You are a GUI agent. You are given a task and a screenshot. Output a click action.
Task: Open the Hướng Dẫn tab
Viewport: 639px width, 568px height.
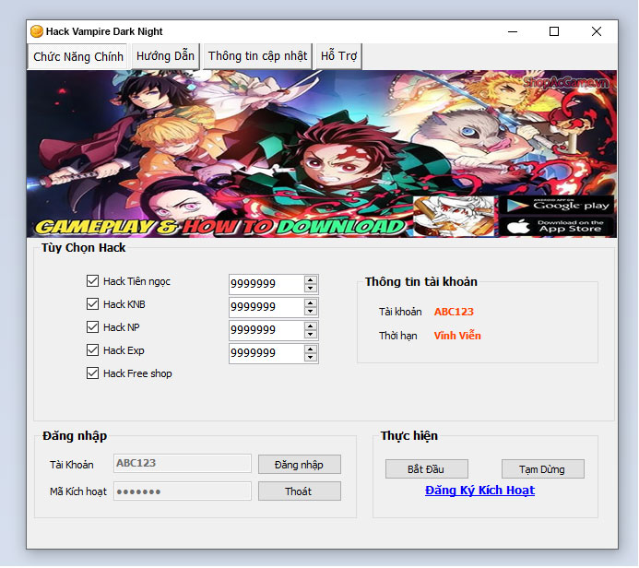point(165,56)
